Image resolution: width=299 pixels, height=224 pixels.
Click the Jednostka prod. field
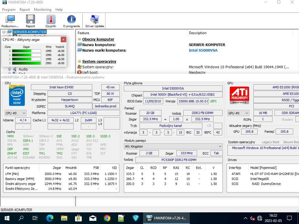pos(106,106)
